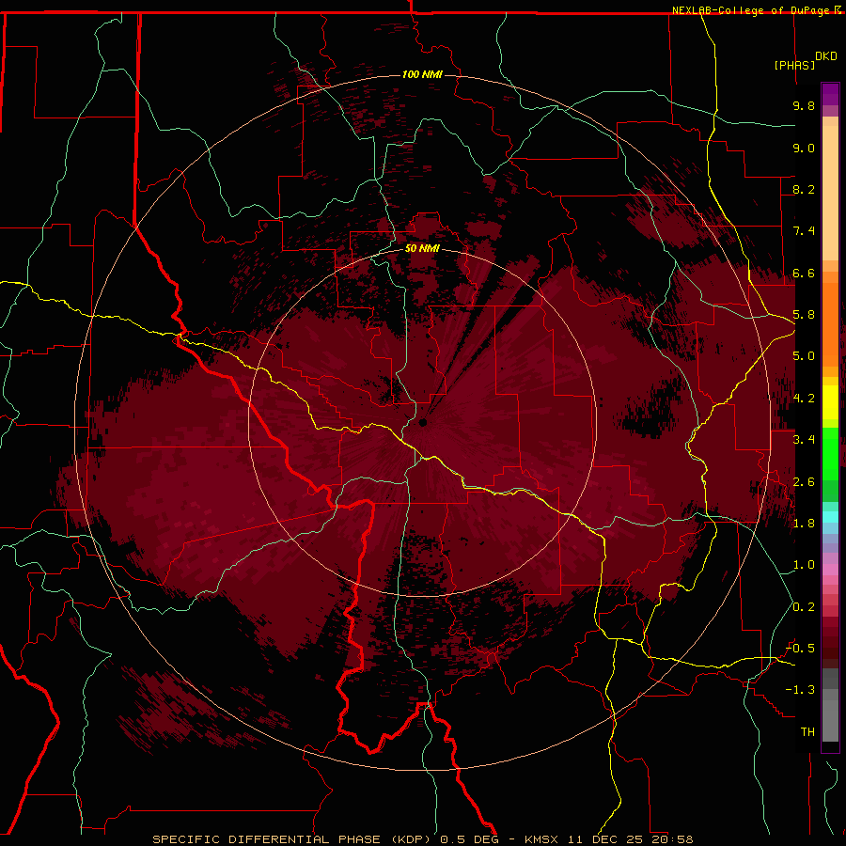Click the 9.8 value on the color scale
The height and width of the screenshot is (846, 846).
coord(804,105)
